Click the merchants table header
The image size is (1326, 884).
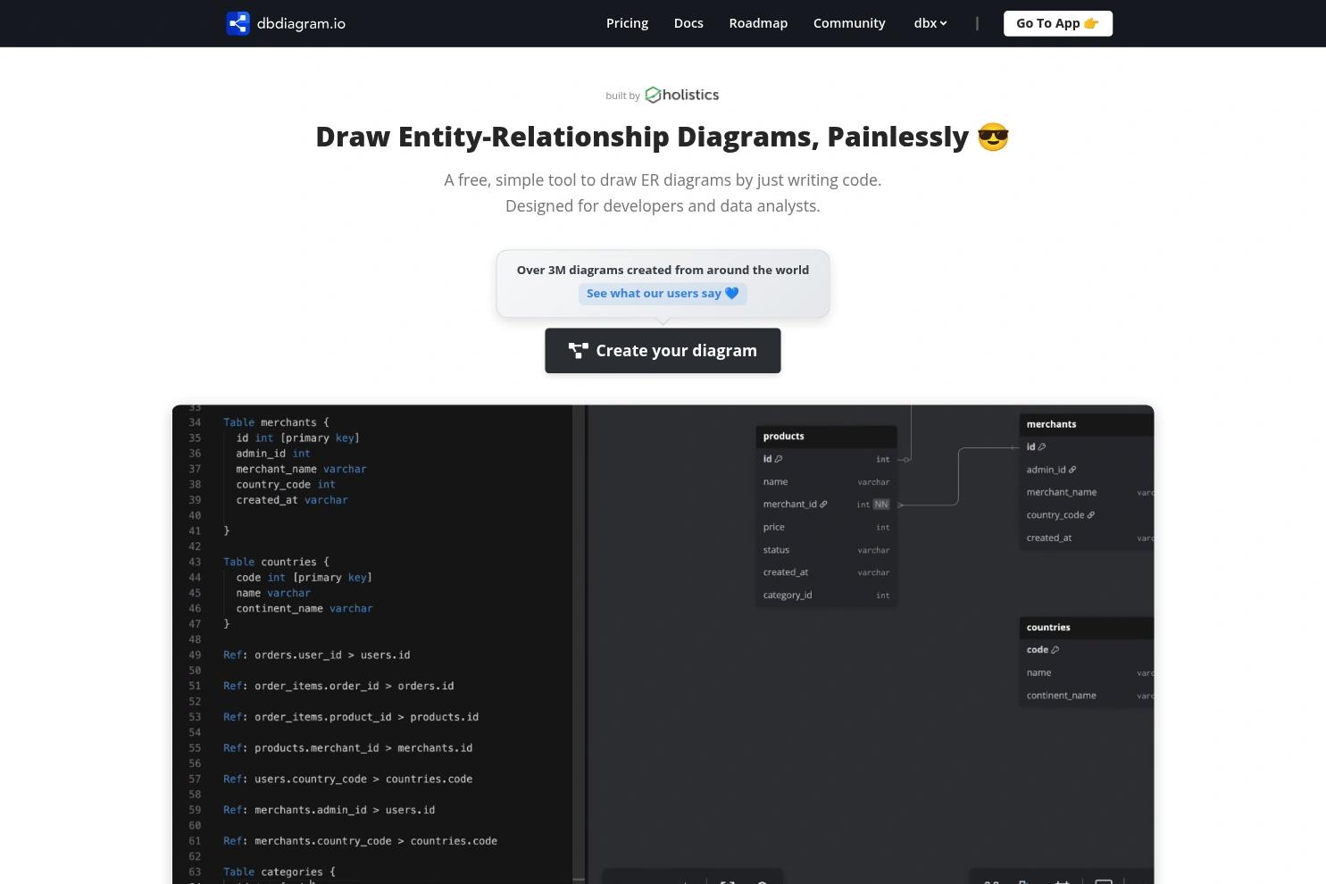click(x=1087, y=424)
